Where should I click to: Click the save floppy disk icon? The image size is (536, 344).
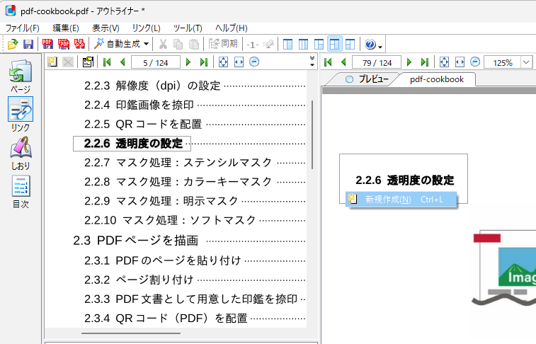(x=28, y=44)
